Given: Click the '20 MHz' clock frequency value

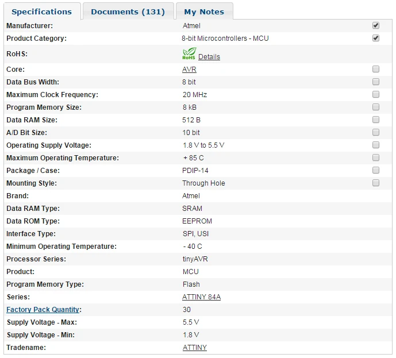Looking at the screenshot, I should 195,95.
